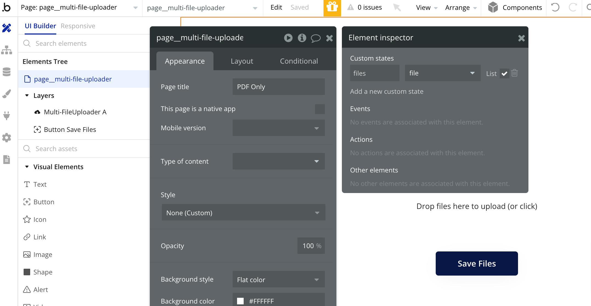
Task: Click the Search elements field
Action: 84,43
